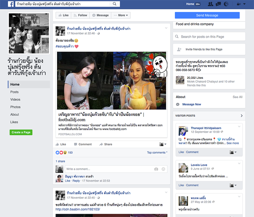Click See more on Thanapol's visitor post

(x=233, y=143)
